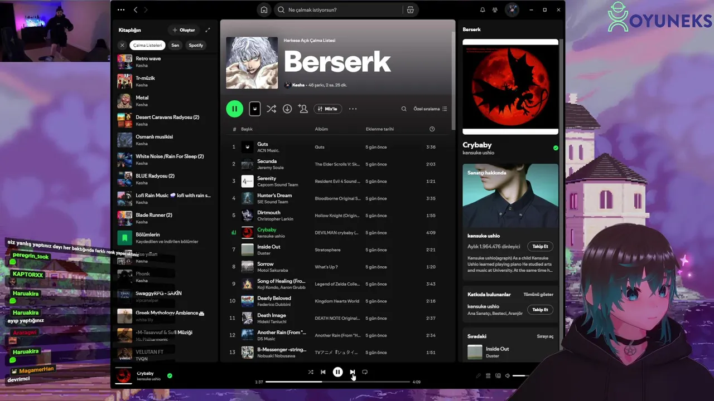The height and width of the screenshot is (401, 714).
Task: Click Takip Et in the artist card
Action: (x=540, y=246)
